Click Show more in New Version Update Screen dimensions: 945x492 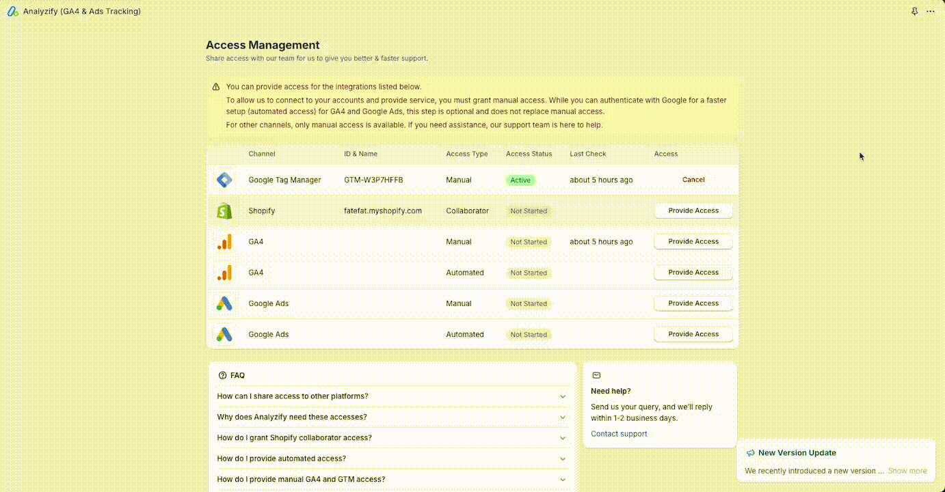(x=907, y=471)
